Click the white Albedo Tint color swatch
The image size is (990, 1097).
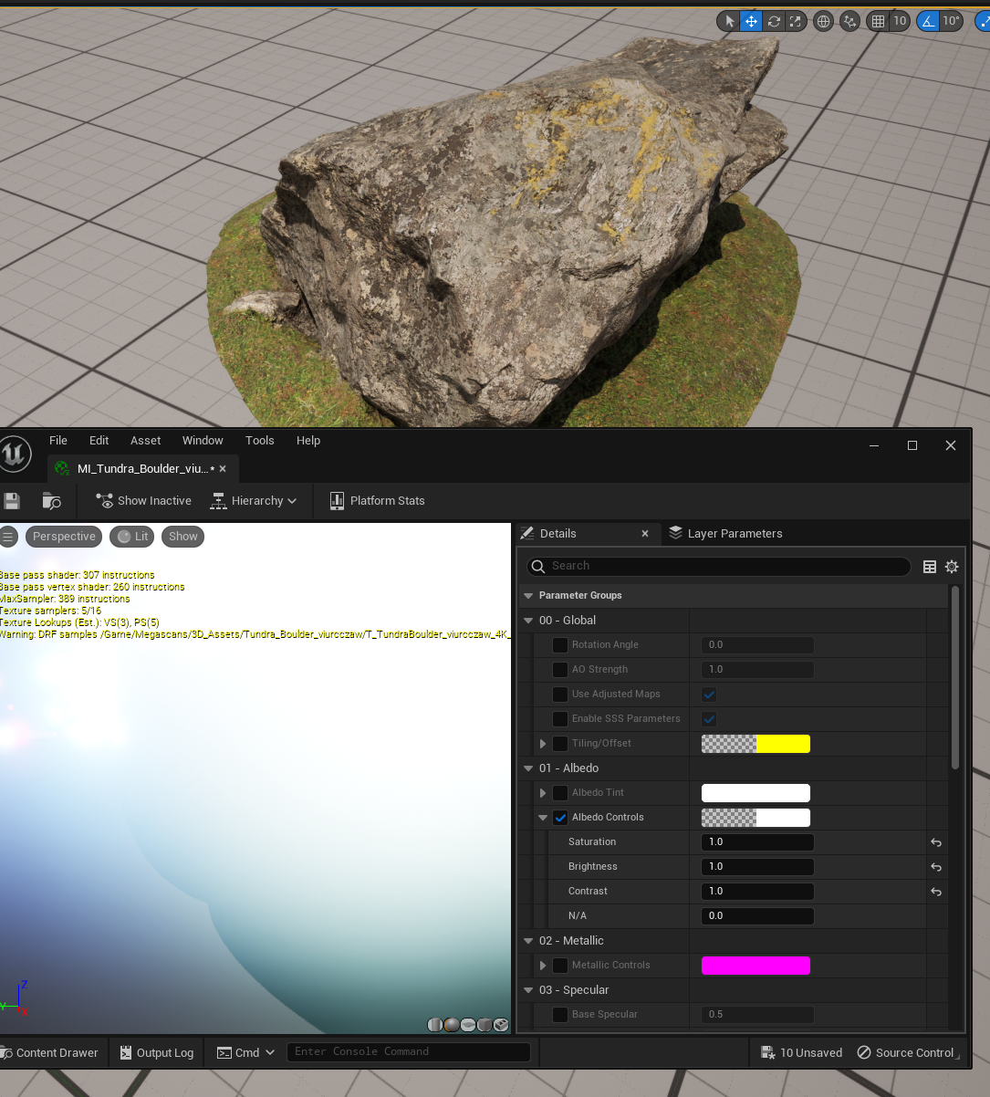pyautogui.click(x=756, y=793)
